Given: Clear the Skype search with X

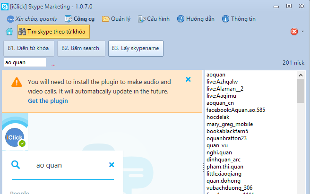Looking at the screenshot, I should pyautogui.click(x=112, y=165).
